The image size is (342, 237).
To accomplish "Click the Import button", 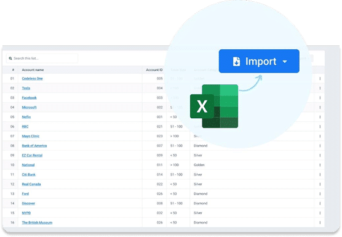I will [259, 61].
